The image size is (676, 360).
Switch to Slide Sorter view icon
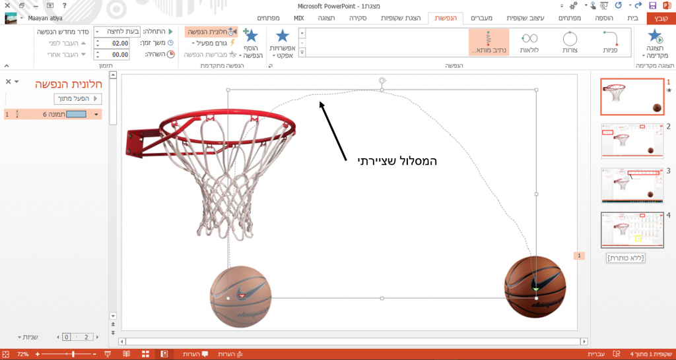(145, 354)
